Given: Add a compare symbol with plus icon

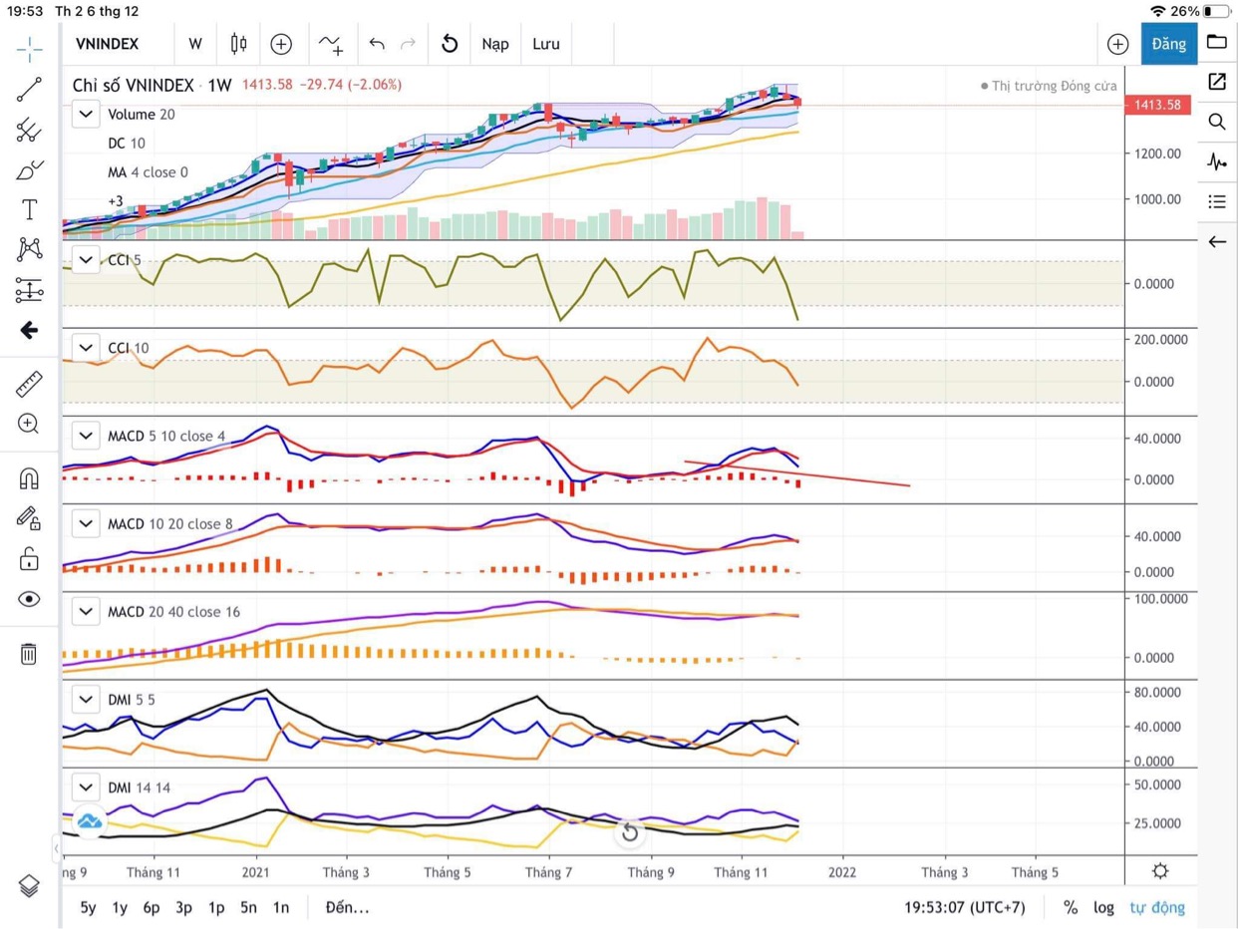Looking at the screenshot, I should tap(281, 44).
